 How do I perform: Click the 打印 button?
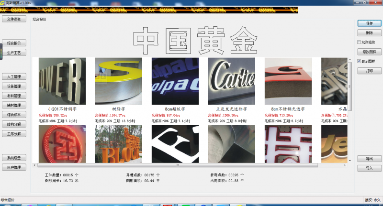369,71
